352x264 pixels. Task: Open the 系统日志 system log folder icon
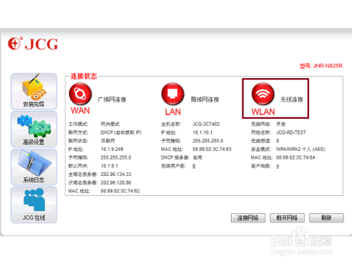(x=34, y=167)
